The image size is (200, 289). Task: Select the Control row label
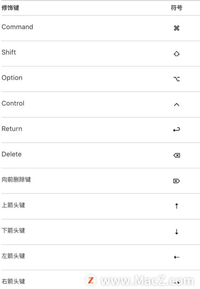click(x=13, y=103)
